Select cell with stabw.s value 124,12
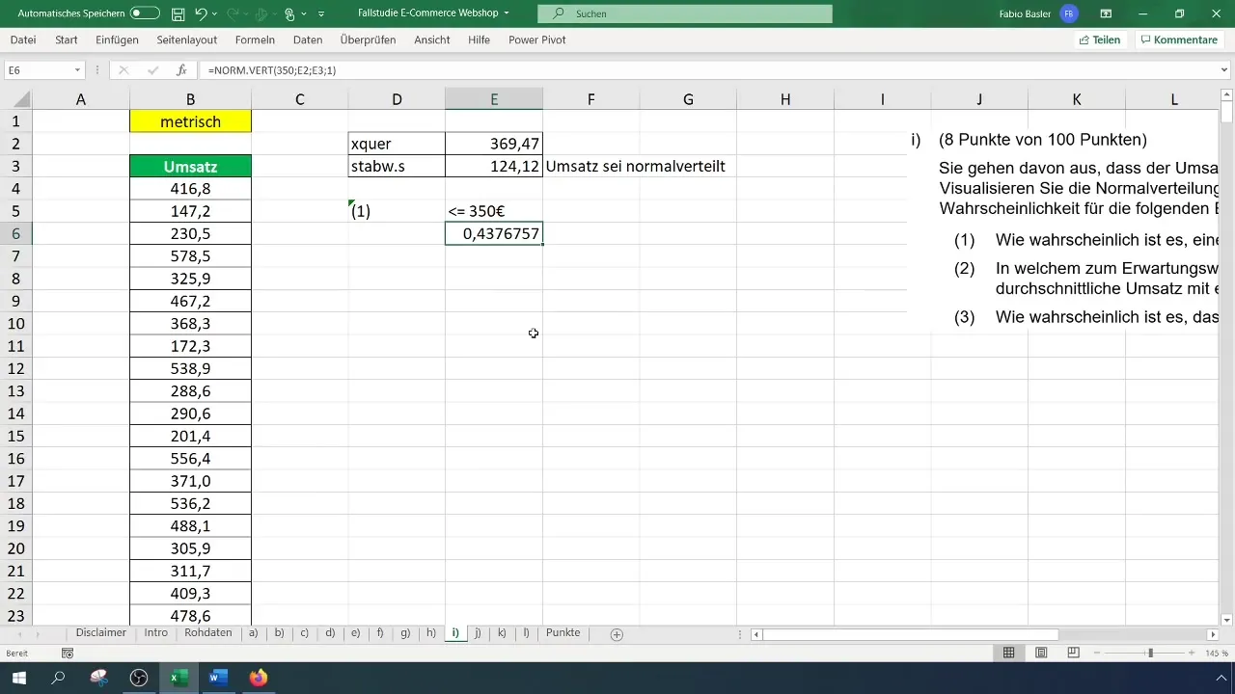This screenshot has width=1235, height=694. pyautogui.click(x=494, y=167)
